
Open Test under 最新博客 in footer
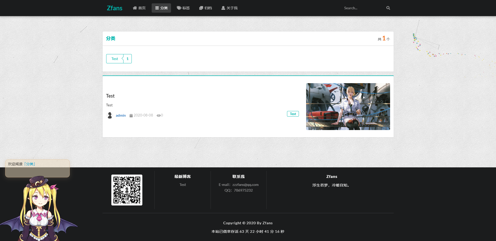pos(183,185)
